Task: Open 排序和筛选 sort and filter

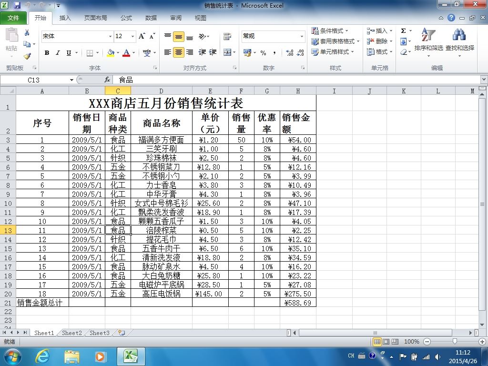Action: tap(428, 42)
